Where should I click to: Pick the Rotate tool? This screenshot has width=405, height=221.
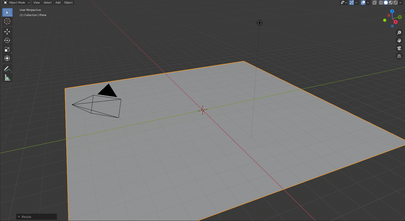click(7, 41)
